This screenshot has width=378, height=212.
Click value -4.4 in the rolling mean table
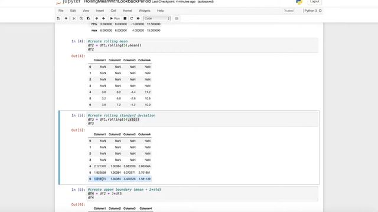[x=133, y=92]
